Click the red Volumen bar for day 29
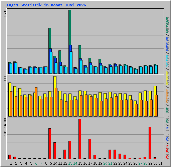The width and height of the screenshot is (171, 167). tap(150, 143)
